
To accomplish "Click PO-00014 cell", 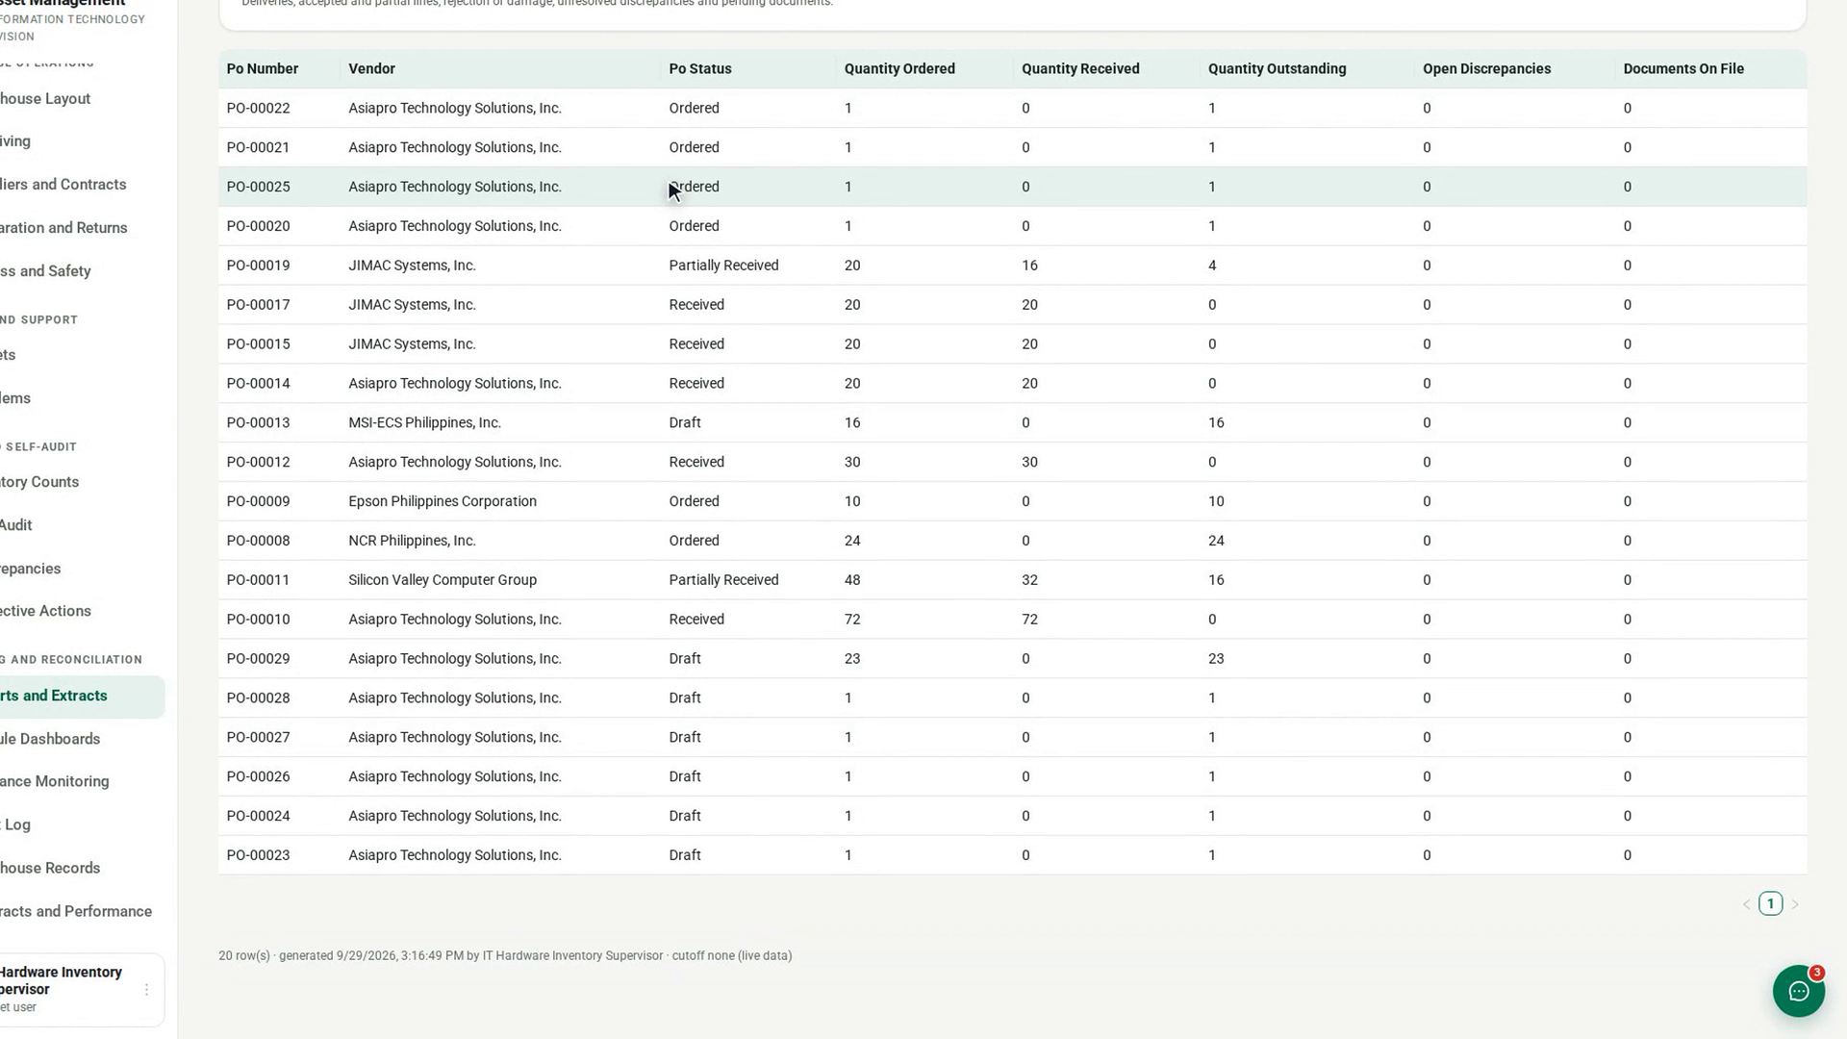I will tap(258, 384).
